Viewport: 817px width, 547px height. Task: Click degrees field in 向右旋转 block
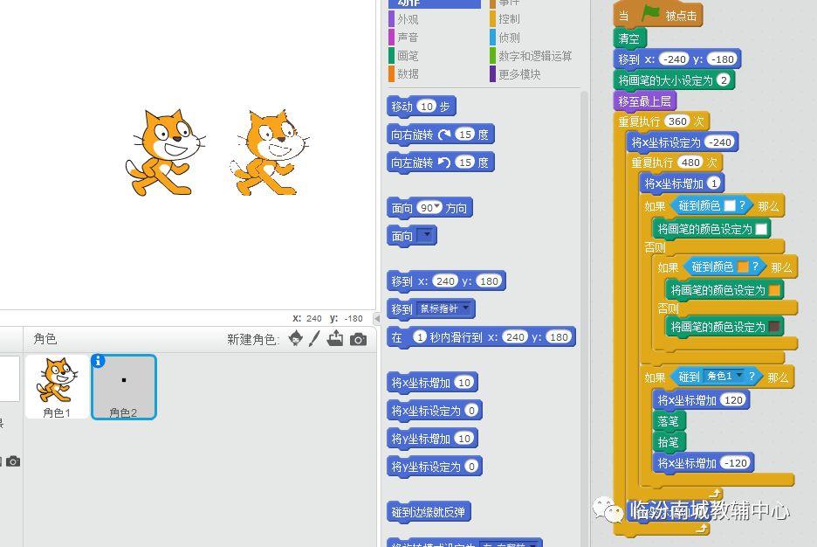(x=465, y=135)
